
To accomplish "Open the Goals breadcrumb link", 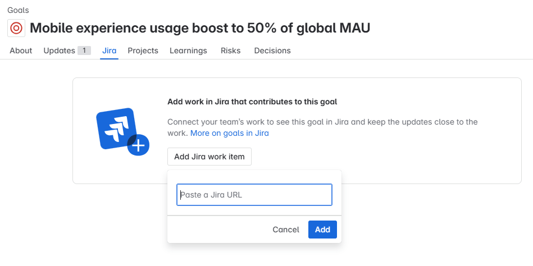I will (x=18, y=10).
